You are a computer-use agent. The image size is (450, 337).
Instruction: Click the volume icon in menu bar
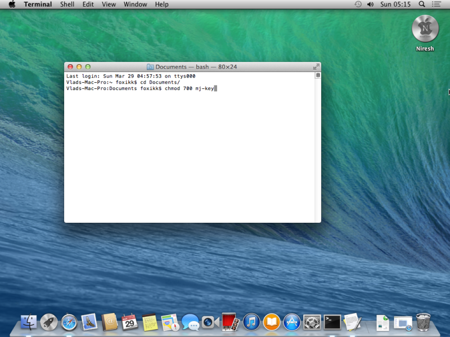click(x=370, y=5)
